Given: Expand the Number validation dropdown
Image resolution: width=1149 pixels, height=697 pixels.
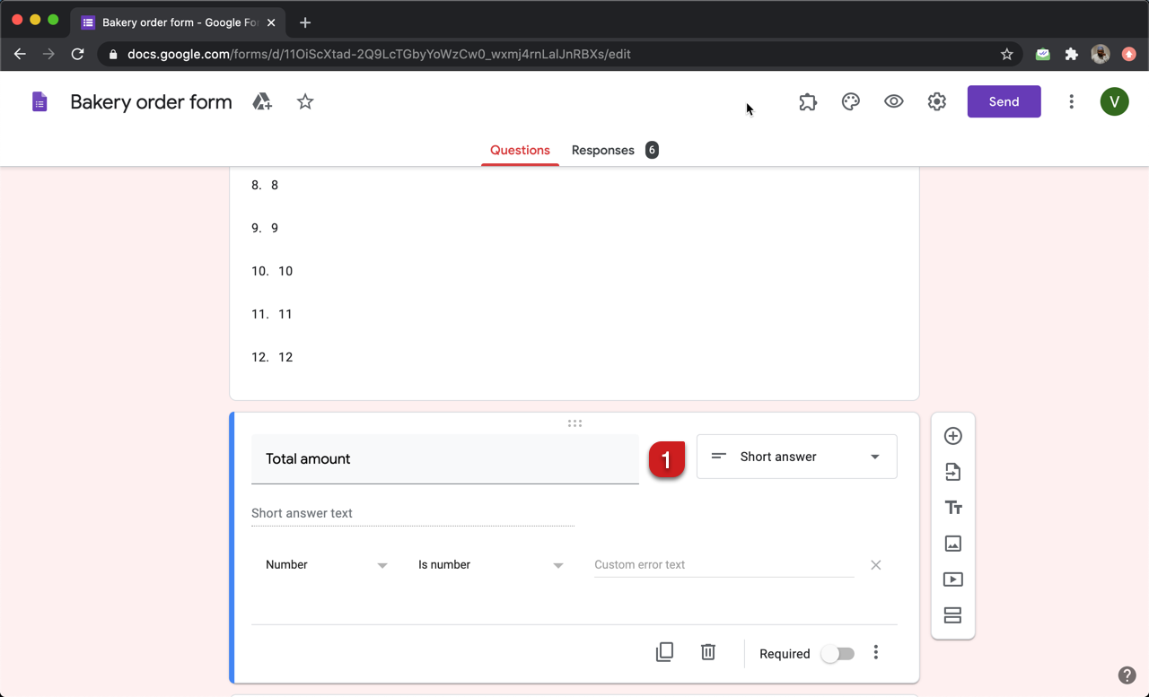Looking at the screenshot, I should pos(326,565).
